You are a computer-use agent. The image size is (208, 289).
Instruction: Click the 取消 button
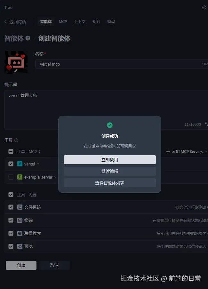54,265
